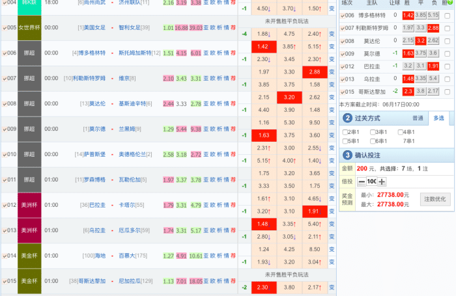Select handicap win 2.30 for match 015
The height and width of the screenshot is (296, 456).
point(264,288)
